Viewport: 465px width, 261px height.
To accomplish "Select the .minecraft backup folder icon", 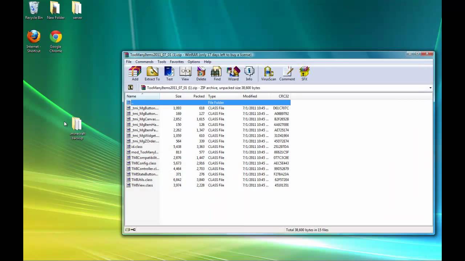I will (x=77, y=128).
